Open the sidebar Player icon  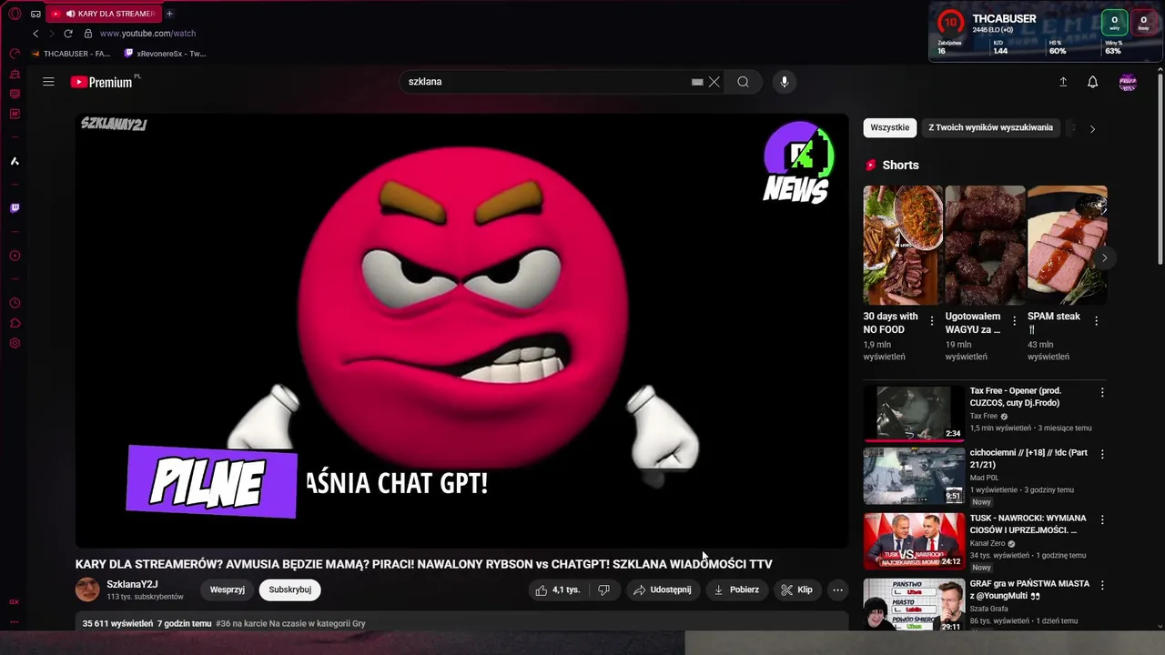tap(15, 256)
